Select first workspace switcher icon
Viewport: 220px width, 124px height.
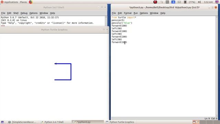[x=194, y=122]
